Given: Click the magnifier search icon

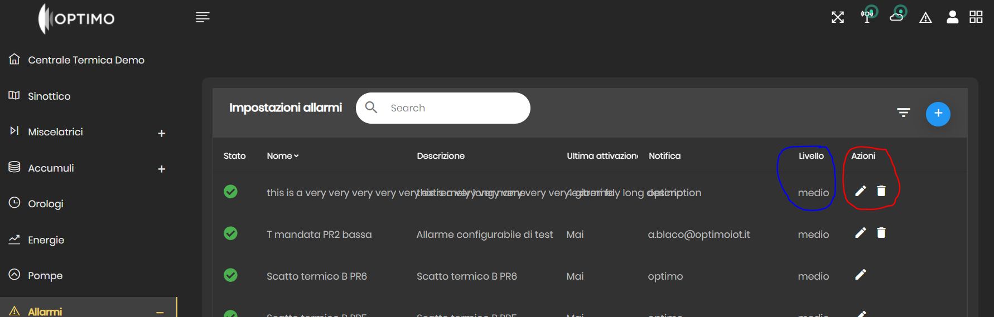Looking at the screenshot, I should click(x=371, y=107).
